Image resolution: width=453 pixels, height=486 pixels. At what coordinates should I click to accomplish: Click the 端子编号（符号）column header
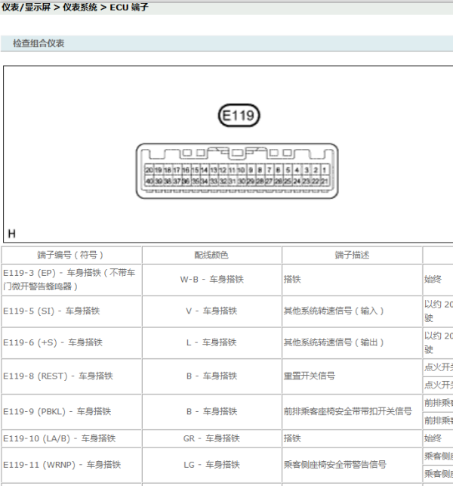tap(71, 255)
